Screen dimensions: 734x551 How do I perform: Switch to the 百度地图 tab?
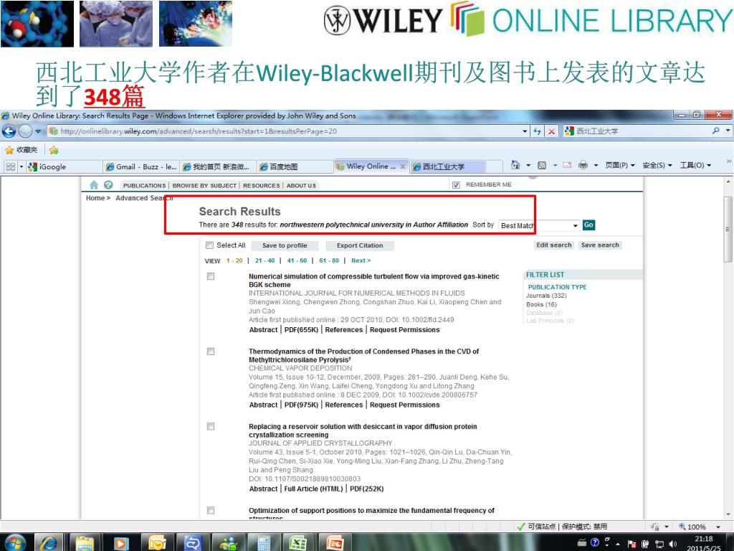click(295, 166)
